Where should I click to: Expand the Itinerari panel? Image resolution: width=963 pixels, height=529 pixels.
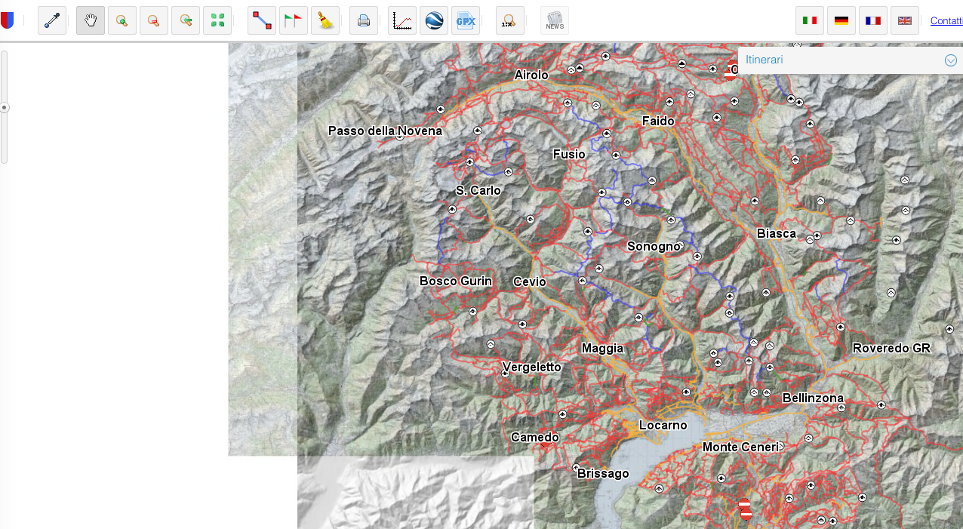tap(950, 60)
